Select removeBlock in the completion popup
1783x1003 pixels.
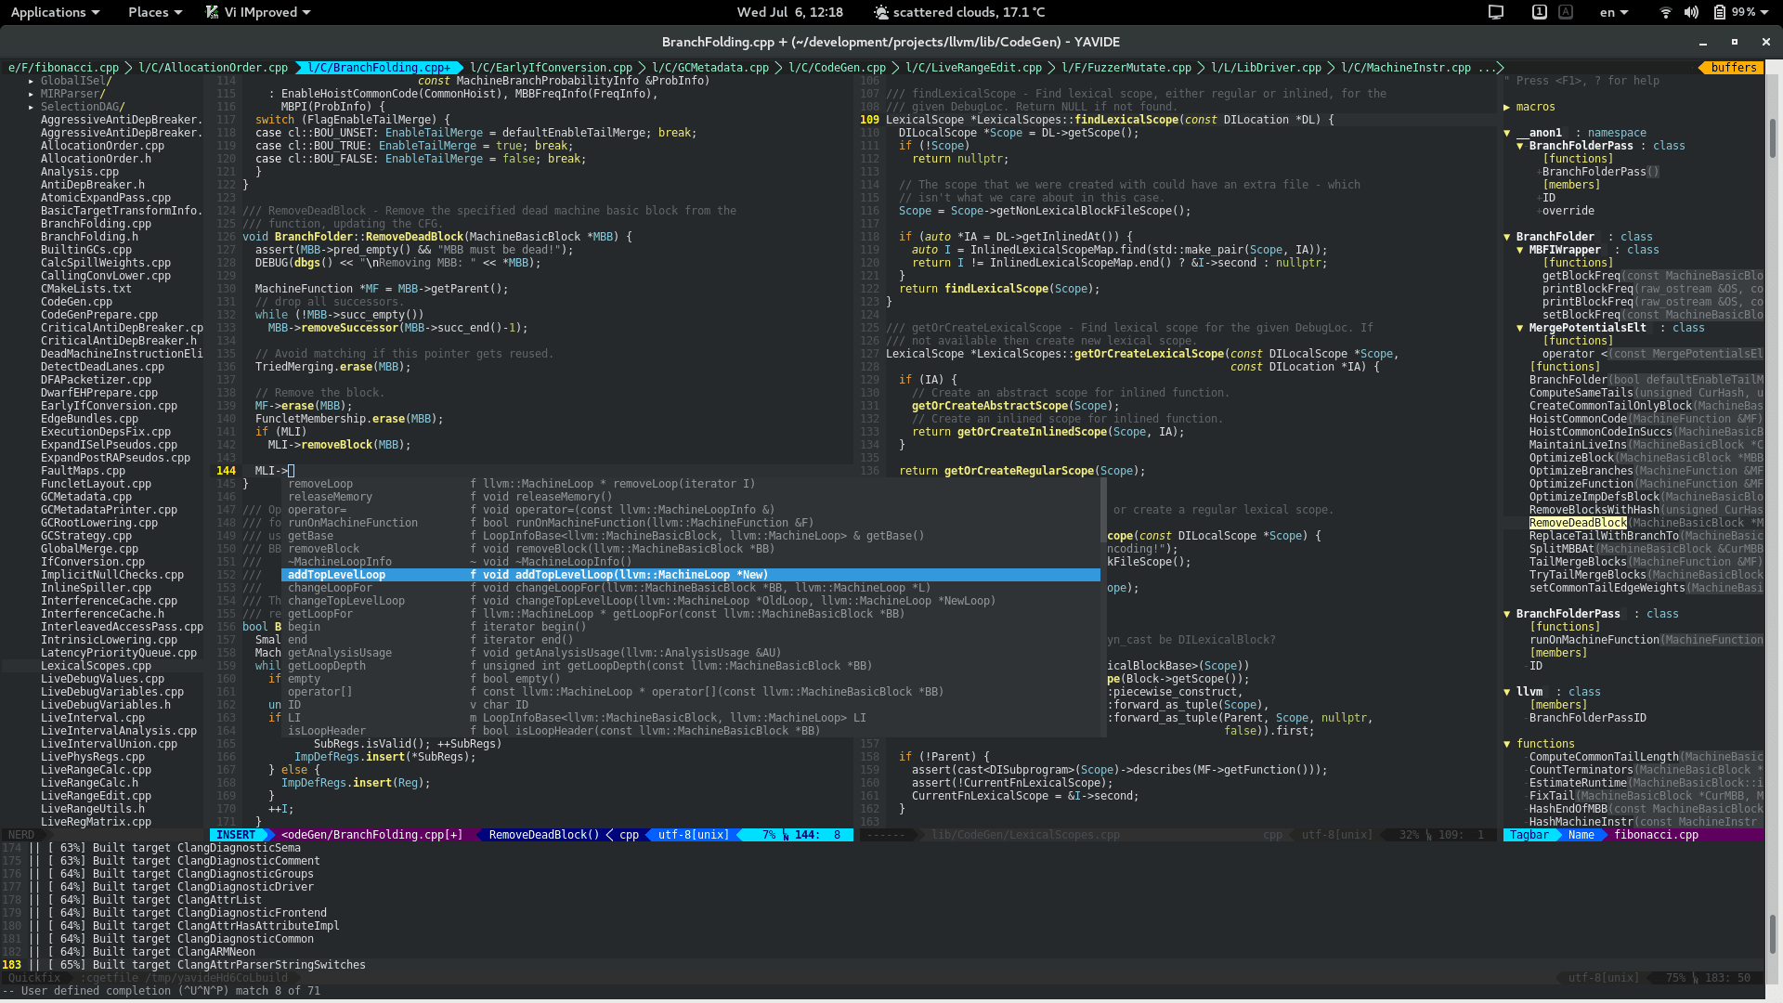click(x=323, y=549)
